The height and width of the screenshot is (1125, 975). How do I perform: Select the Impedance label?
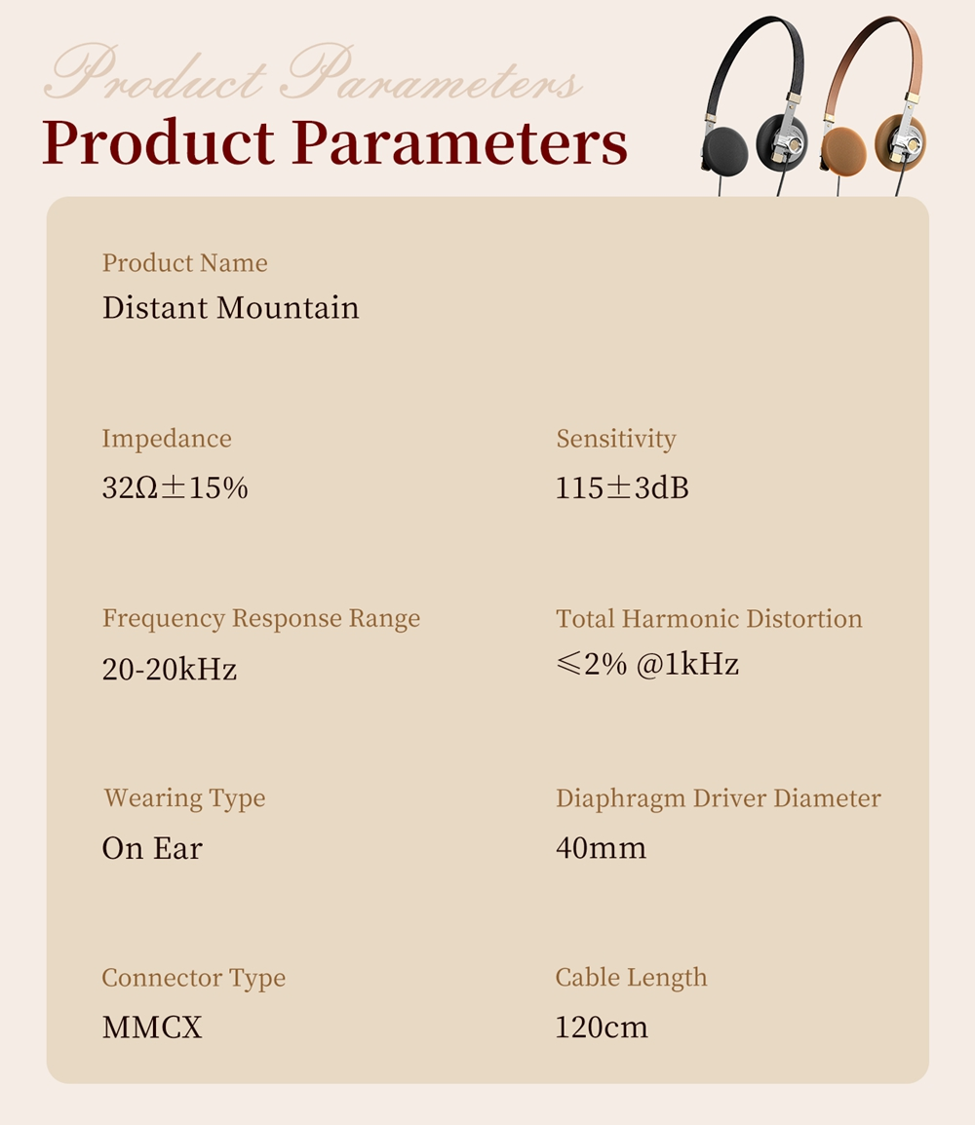[x=167, y=439]
